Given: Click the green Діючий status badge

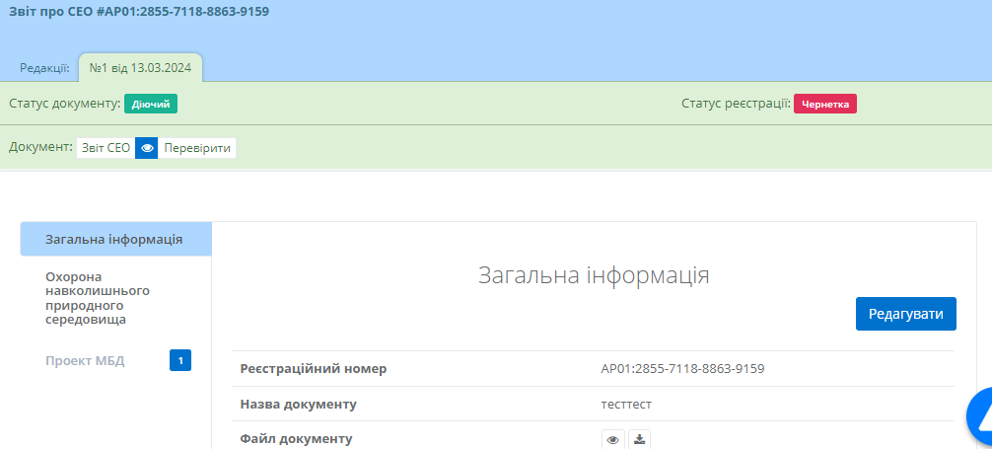Looking at the screenshot, I should point(151,104).
